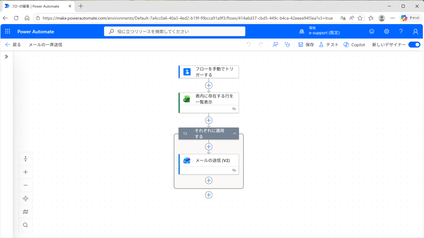Open the canvas search magnifier icon

25,225
